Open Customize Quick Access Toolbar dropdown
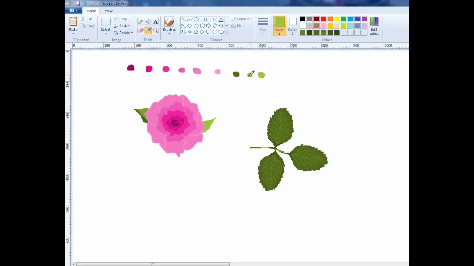Viewport: 474px width, 266px height. [x=97, y=4]
